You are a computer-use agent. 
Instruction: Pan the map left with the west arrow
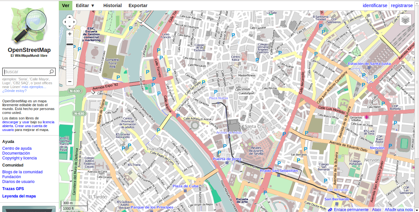65,22
